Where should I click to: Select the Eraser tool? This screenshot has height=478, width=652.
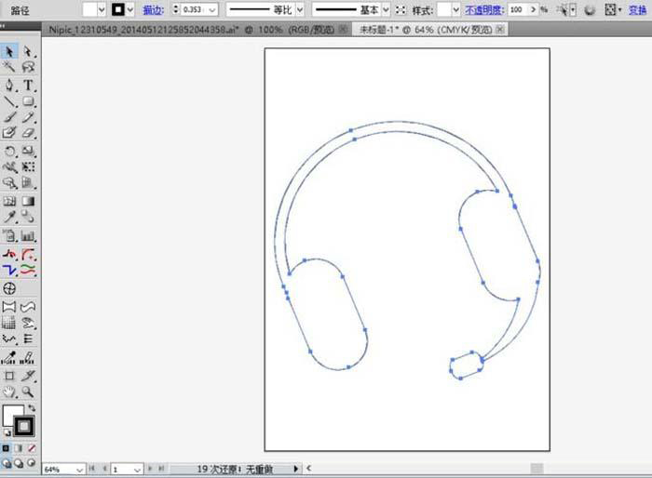(28, 133)
